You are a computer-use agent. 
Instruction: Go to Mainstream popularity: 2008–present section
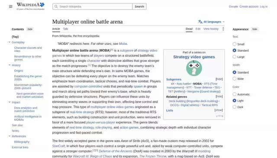click(x=28, y=86)
